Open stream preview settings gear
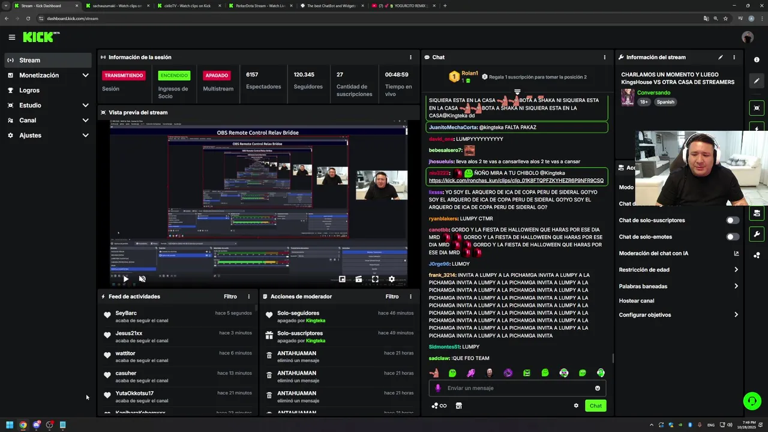 392,278
